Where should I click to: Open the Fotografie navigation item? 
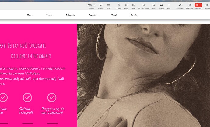coord(70,15)
